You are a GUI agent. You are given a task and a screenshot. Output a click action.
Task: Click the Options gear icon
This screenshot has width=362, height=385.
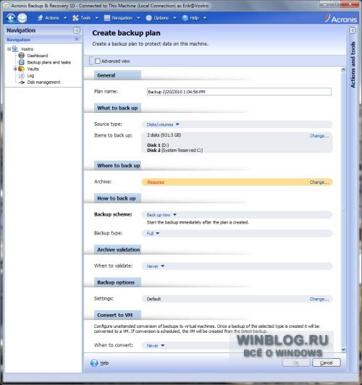(149, 18)
